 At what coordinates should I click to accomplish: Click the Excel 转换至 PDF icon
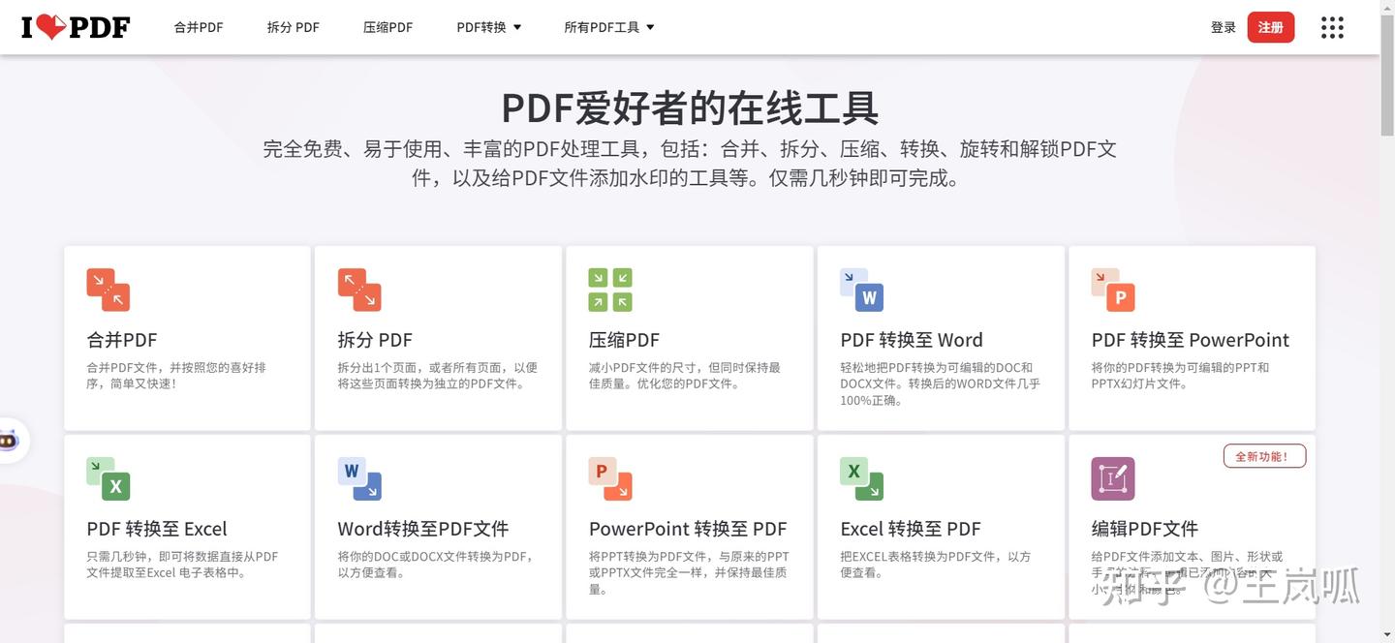861,478
